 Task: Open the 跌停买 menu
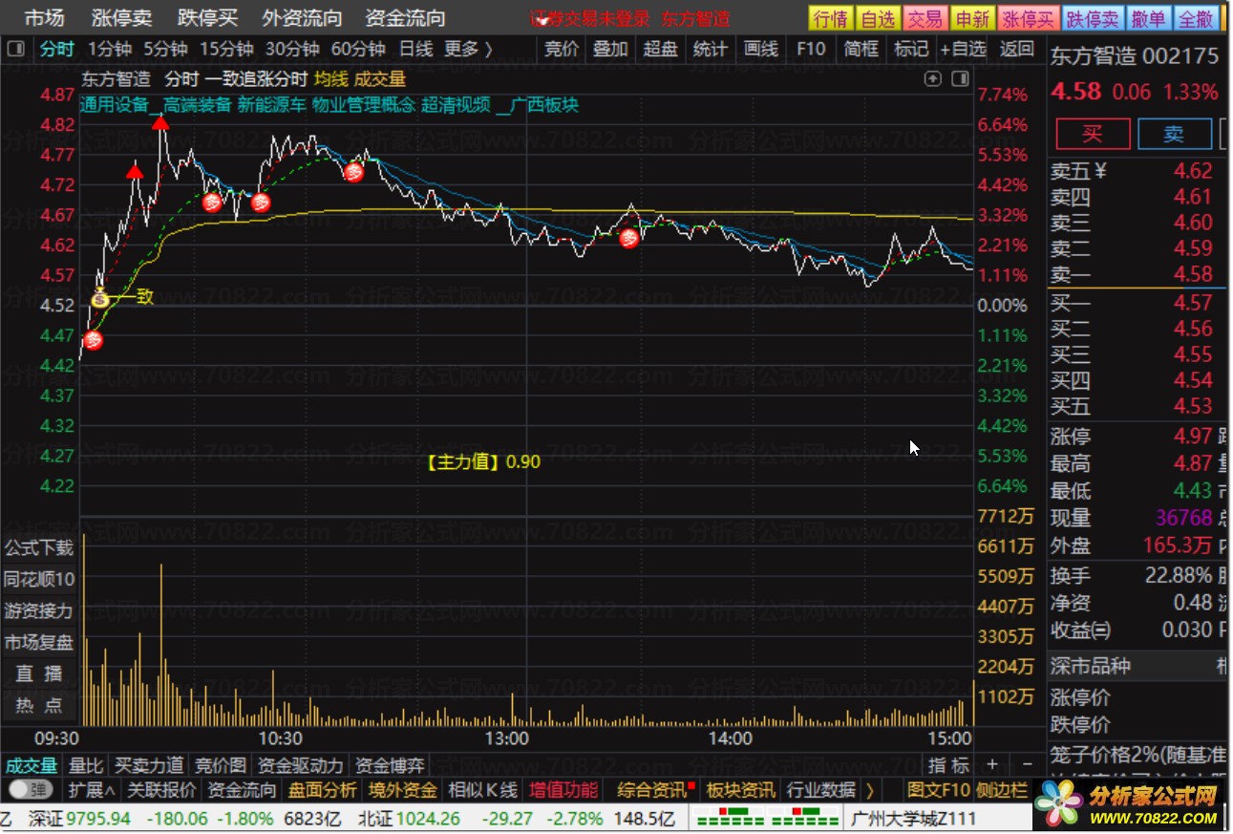click(x=207, y=17)
